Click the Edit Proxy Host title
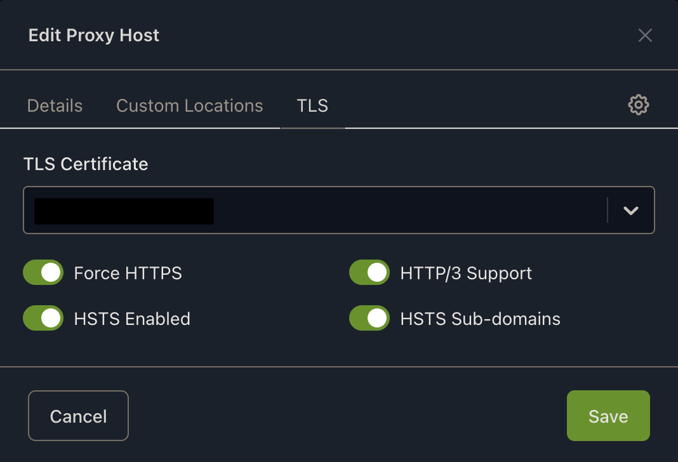This screenshot has width=678, height=462. click(x=94, y=35)
